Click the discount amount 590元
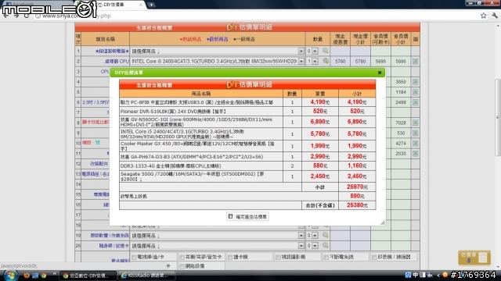Viewport: 501px width, 281px height. click(x=357, y=196)
